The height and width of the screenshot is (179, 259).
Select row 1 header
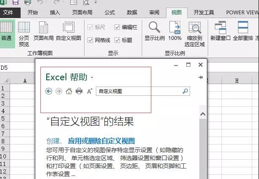tap(5, 88)
